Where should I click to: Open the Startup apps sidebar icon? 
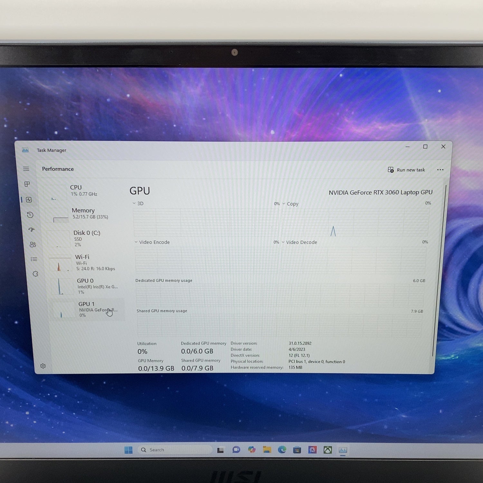(32, 230)
